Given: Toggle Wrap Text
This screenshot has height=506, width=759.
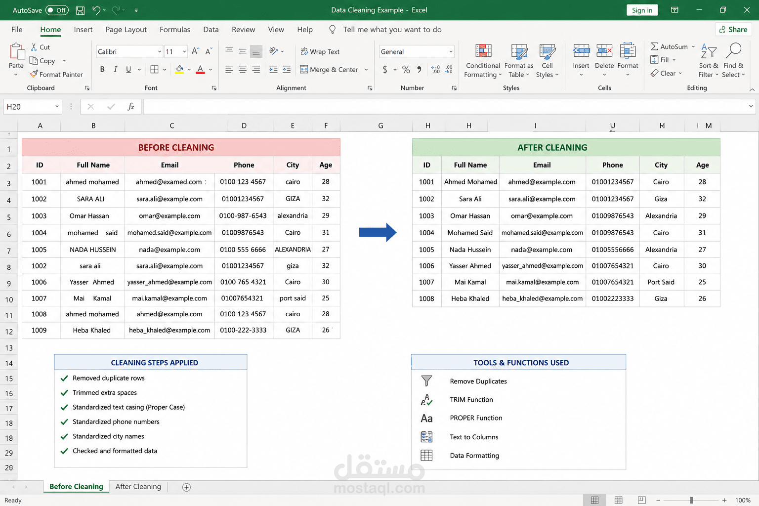Looking at the screenshot, I should (320, 51).
